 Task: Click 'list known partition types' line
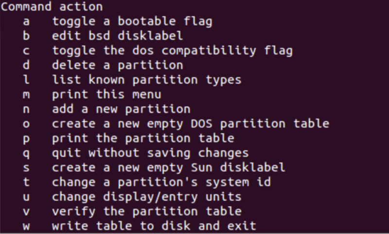[x=147, y=80]
